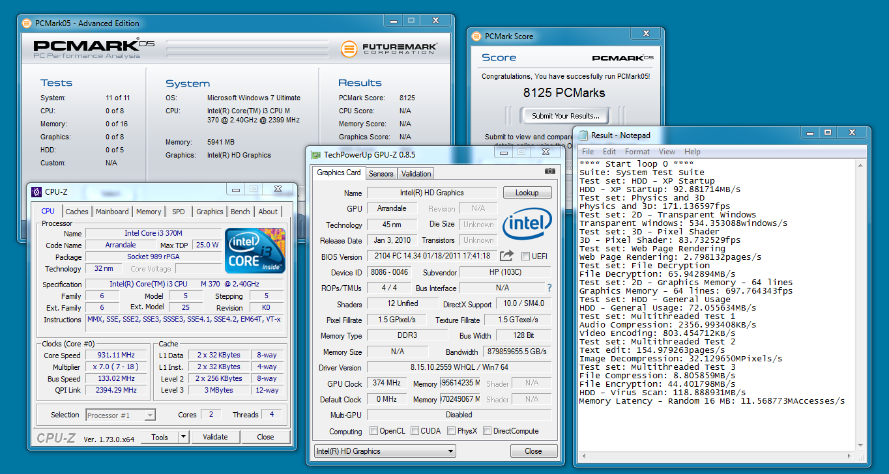Maximize the Notepad window
The image size is (889, 474).
point(828,132)
